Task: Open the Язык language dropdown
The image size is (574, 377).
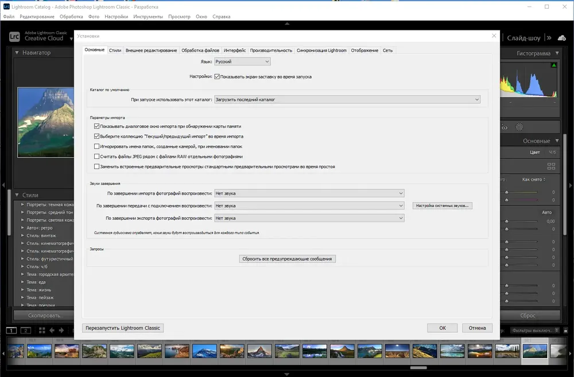Action: tap(242, 61)
